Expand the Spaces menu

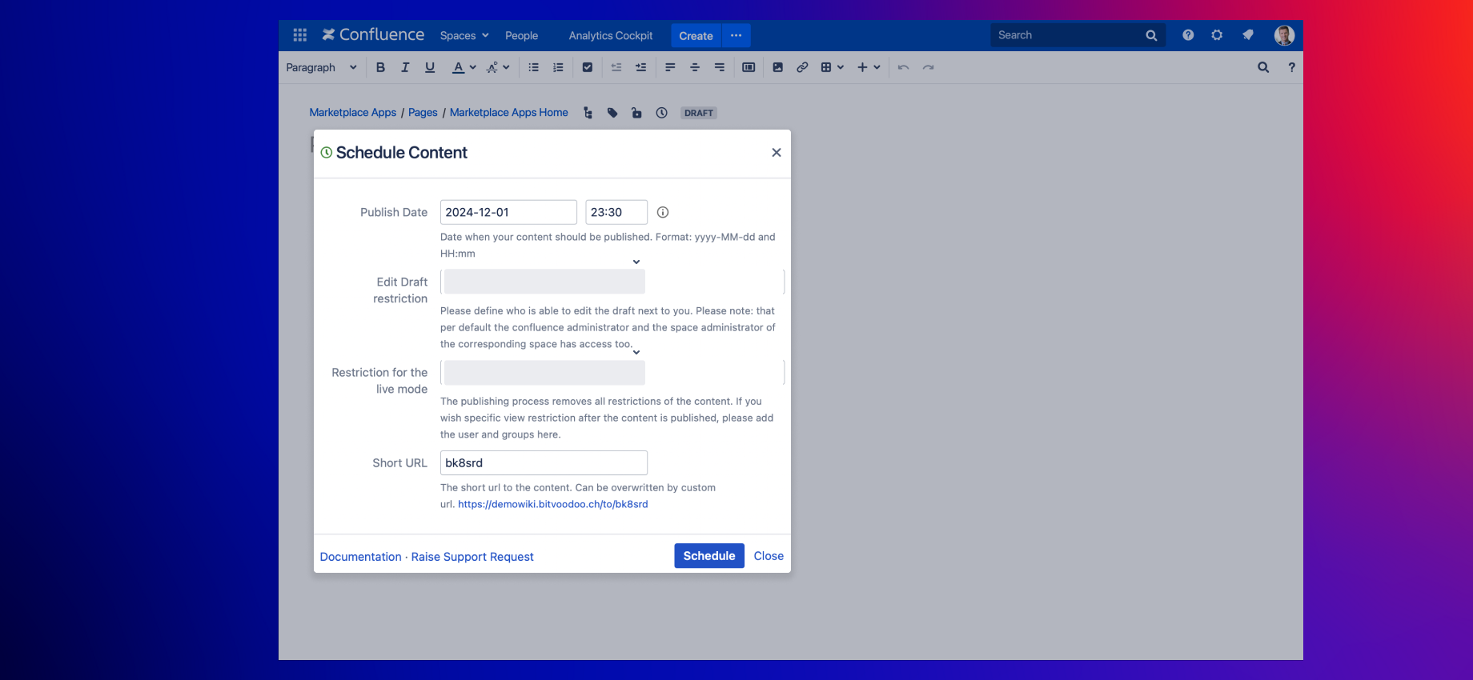pyautogui.click(x=464, y=35)
